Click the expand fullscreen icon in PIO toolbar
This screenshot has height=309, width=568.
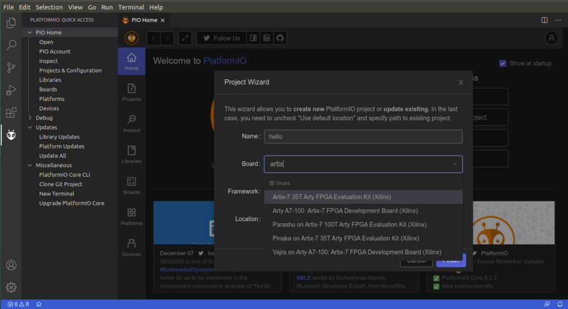pos(185,38)
